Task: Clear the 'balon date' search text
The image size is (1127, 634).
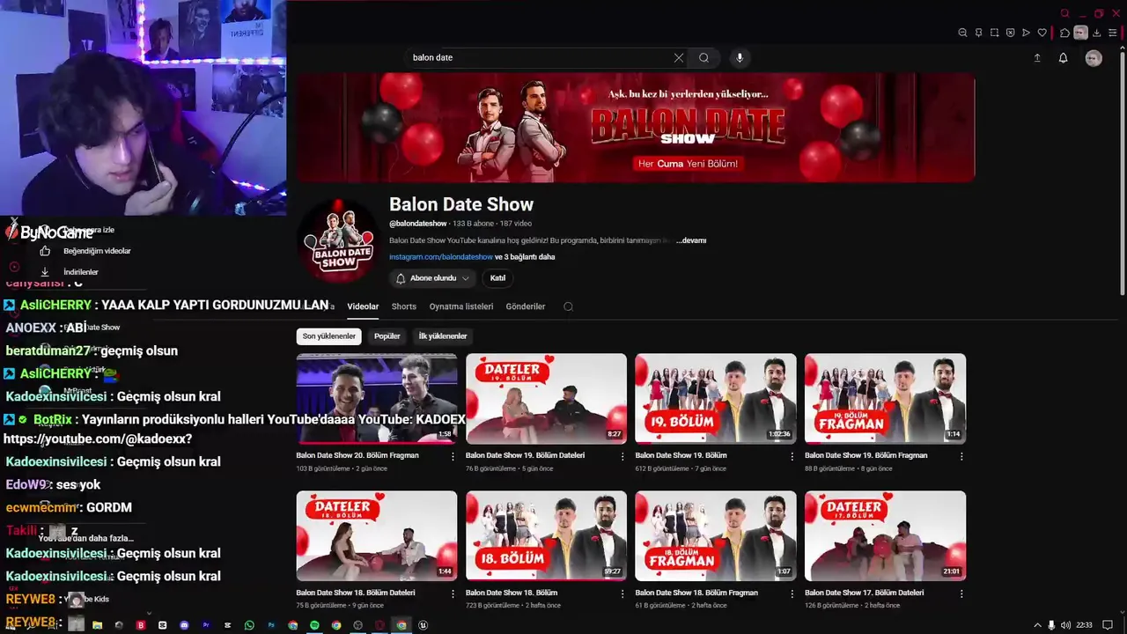Action: [678, 57]
